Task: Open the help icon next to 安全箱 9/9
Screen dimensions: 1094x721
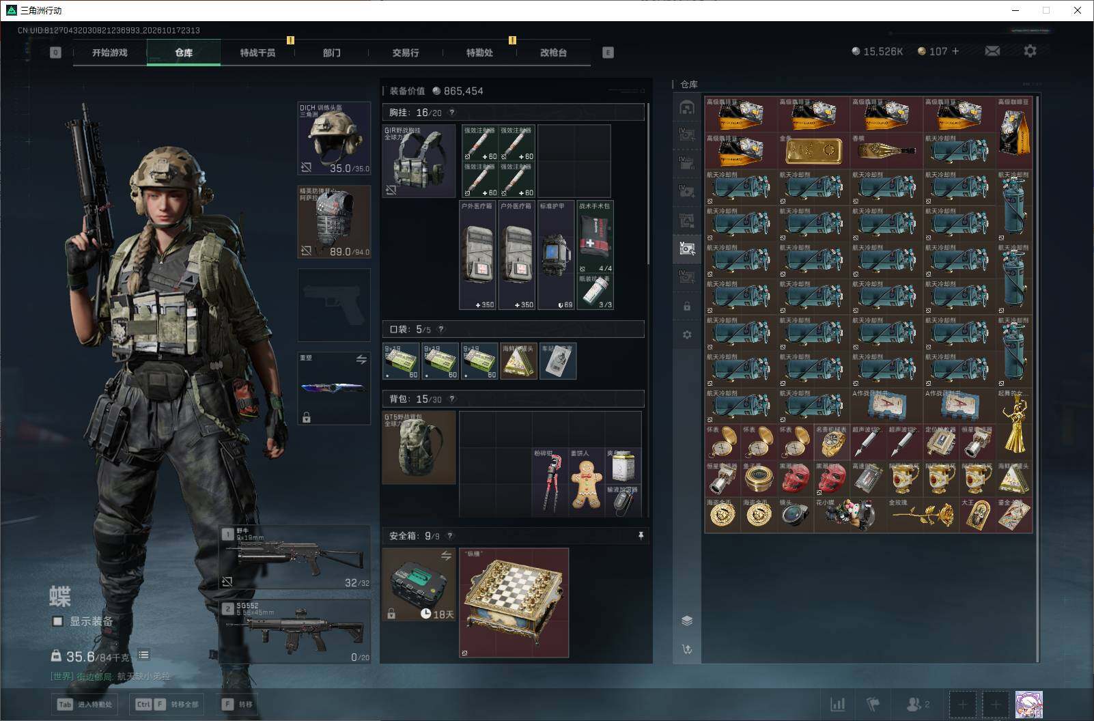Action: (x=449, y=536)
